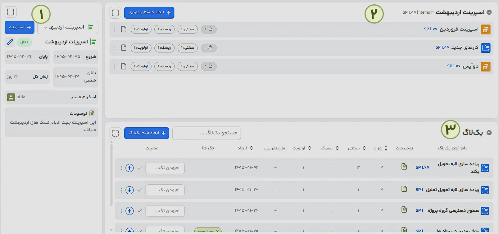The image size is (499, 234).
Task: Open description of سطوح دسترسی گروه پروژه
Action: (404, 210)
